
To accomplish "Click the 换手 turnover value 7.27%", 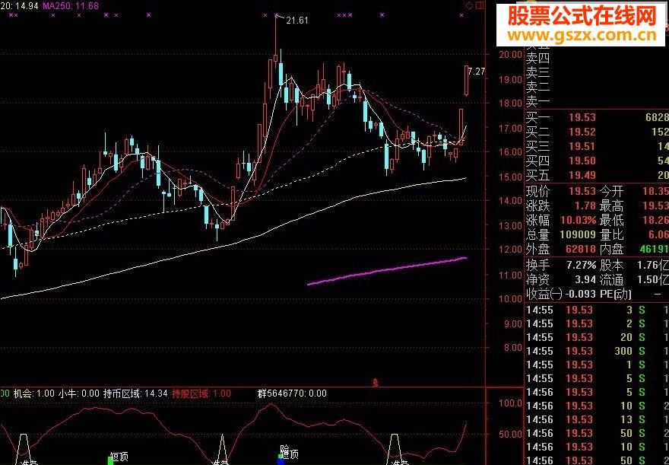I will 581,265.
